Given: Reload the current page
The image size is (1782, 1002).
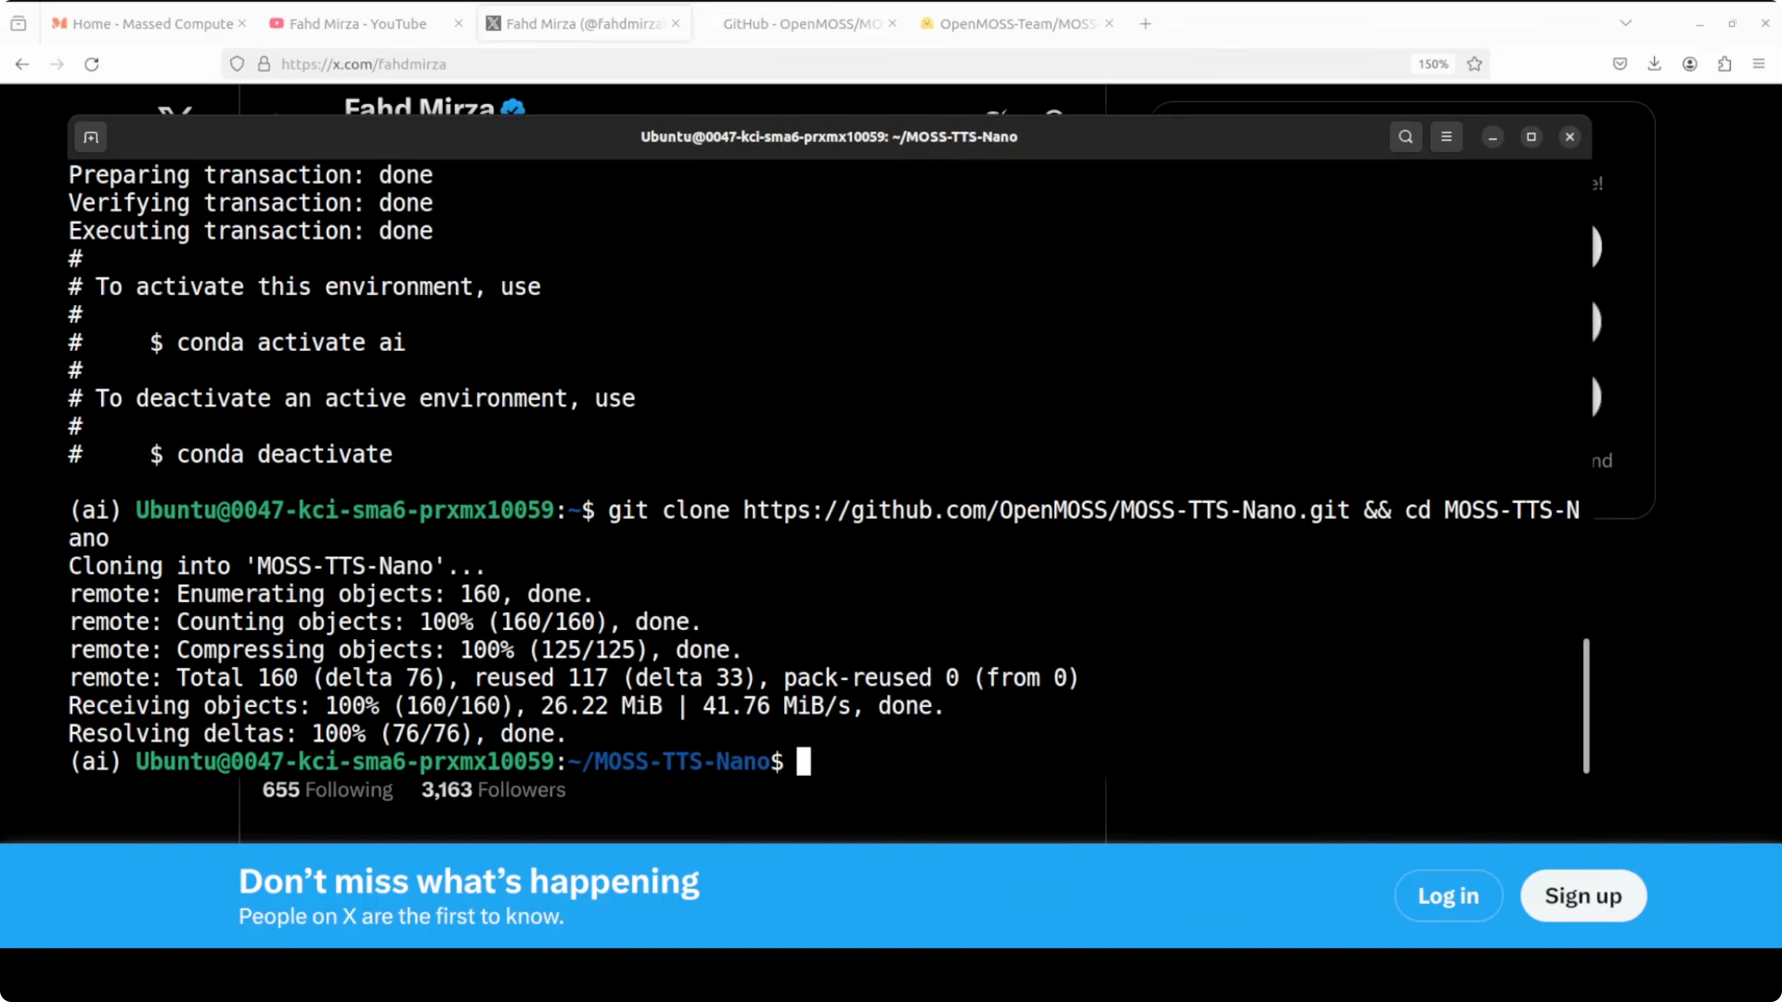Looking at the screenshot, I should pos(92,63).
